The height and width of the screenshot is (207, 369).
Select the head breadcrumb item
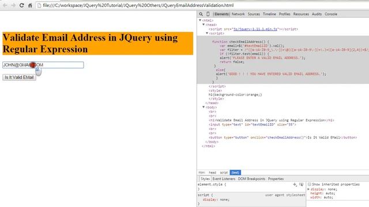point(212,172)
